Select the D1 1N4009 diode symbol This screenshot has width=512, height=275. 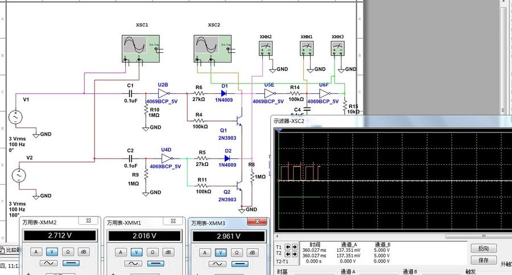[x=225, y=93]
